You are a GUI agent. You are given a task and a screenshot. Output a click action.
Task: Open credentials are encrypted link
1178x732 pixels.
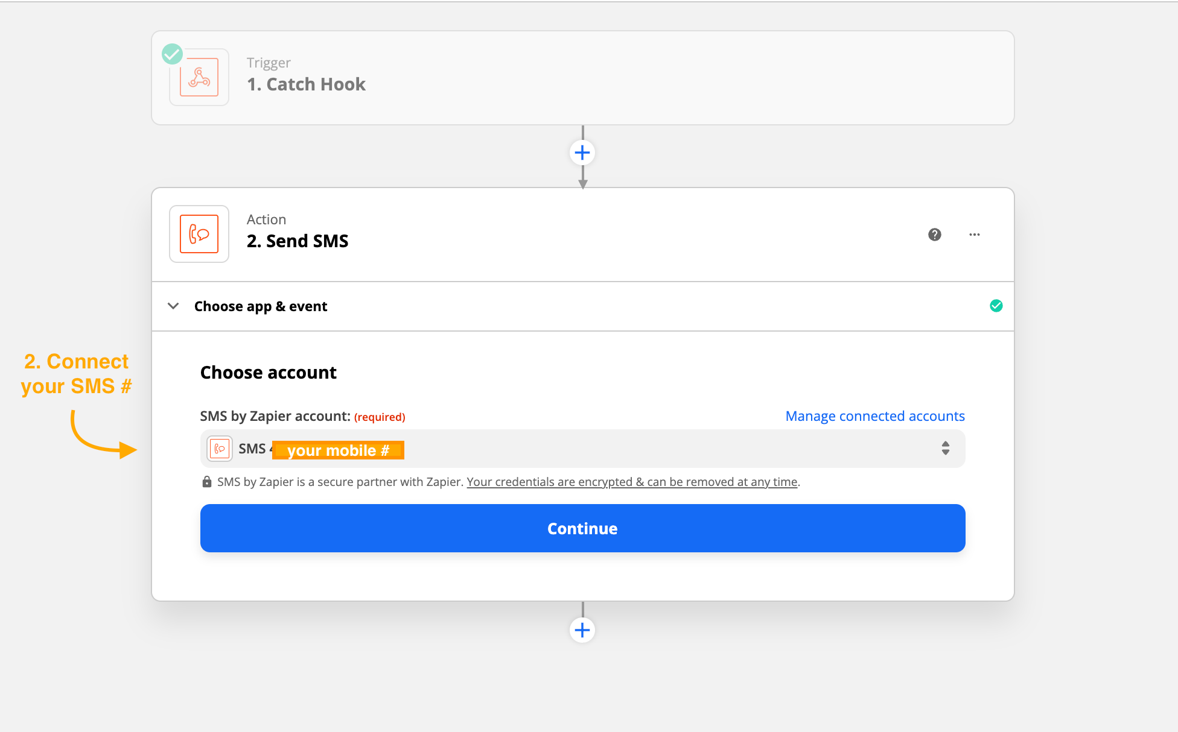point(632,482)
